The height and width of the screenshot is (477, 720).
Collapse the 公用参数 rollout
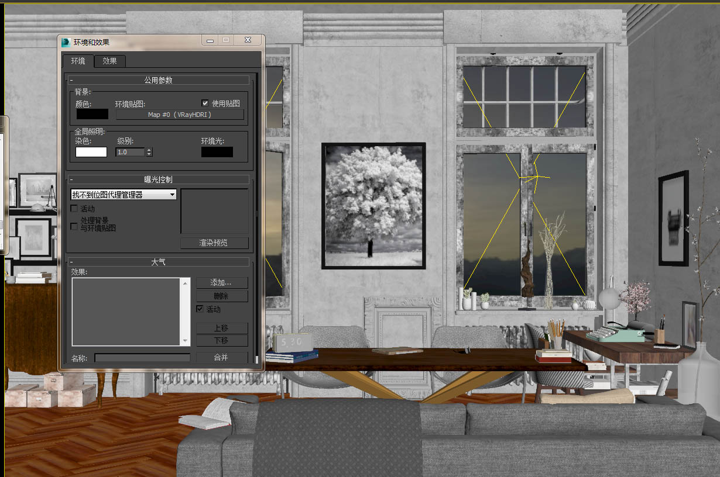[159, 80]
